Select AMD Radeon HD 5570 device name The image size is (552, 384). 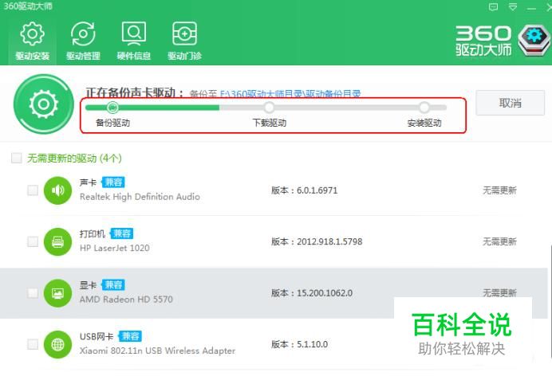click(x=126, y=300)
